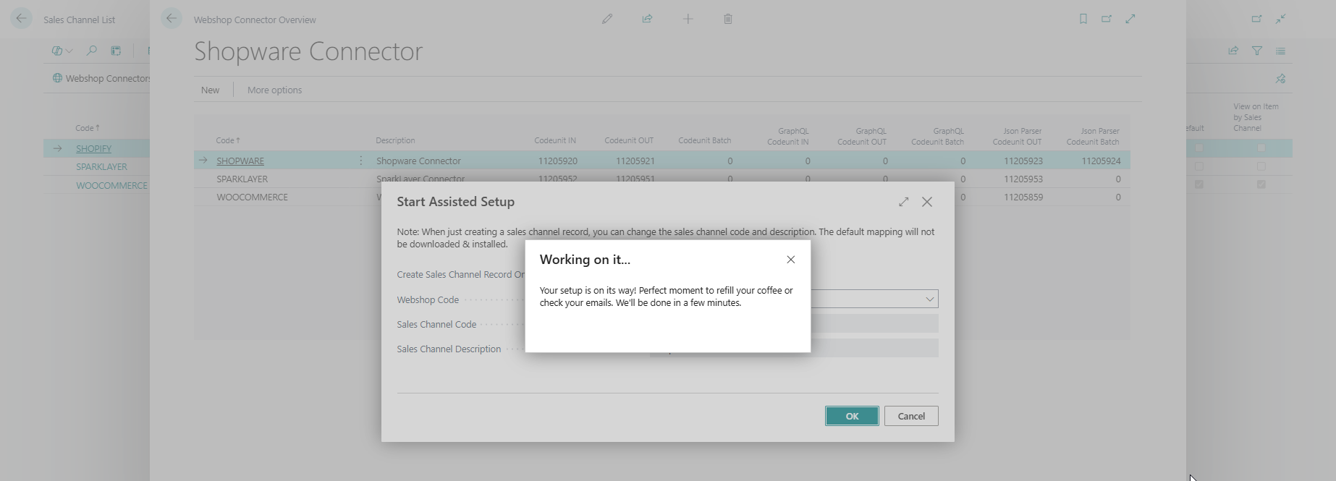
Task: Toggle Default checkbox for SPARKLAYER row
Action: pyautogui.click(x=1199, y=166)
